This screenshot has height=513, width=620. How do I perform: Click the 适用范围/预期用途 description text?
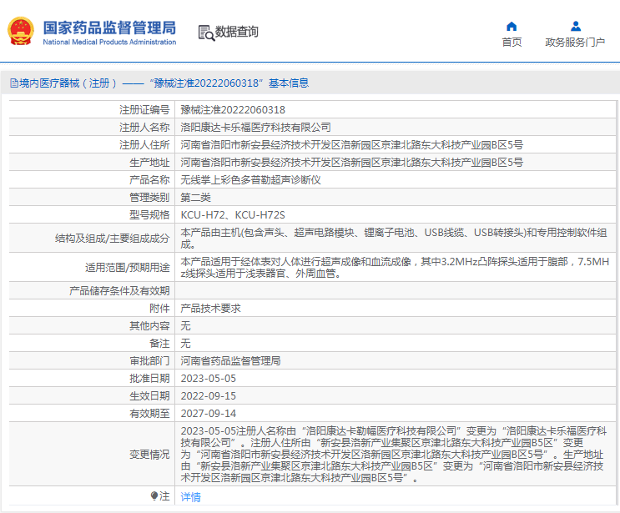point(395,267)
